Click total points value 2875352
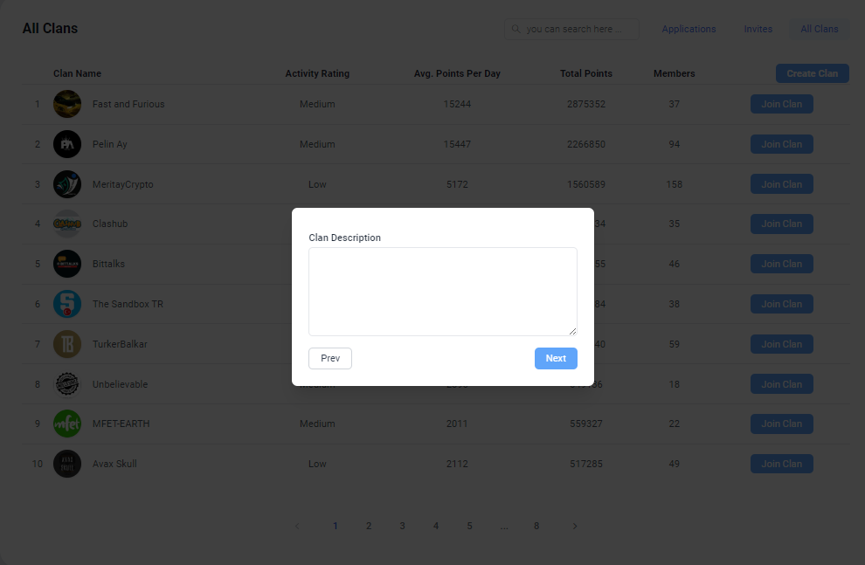This screenshot has width=865, height=565. 586,104
